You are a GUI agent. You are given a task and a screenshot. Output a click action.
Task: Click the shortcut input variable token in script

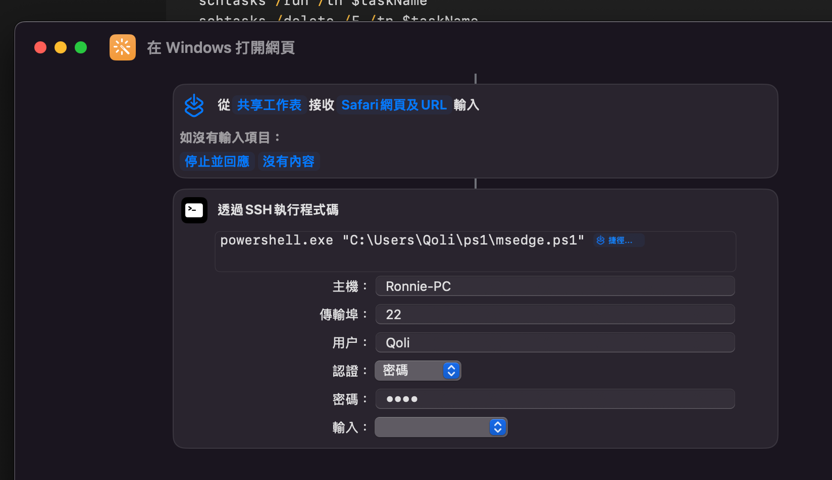click(x=619, y=241)
